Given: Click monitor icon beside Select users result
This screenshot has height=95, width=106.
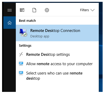Looking at the screenshot, I should point(21,73).
